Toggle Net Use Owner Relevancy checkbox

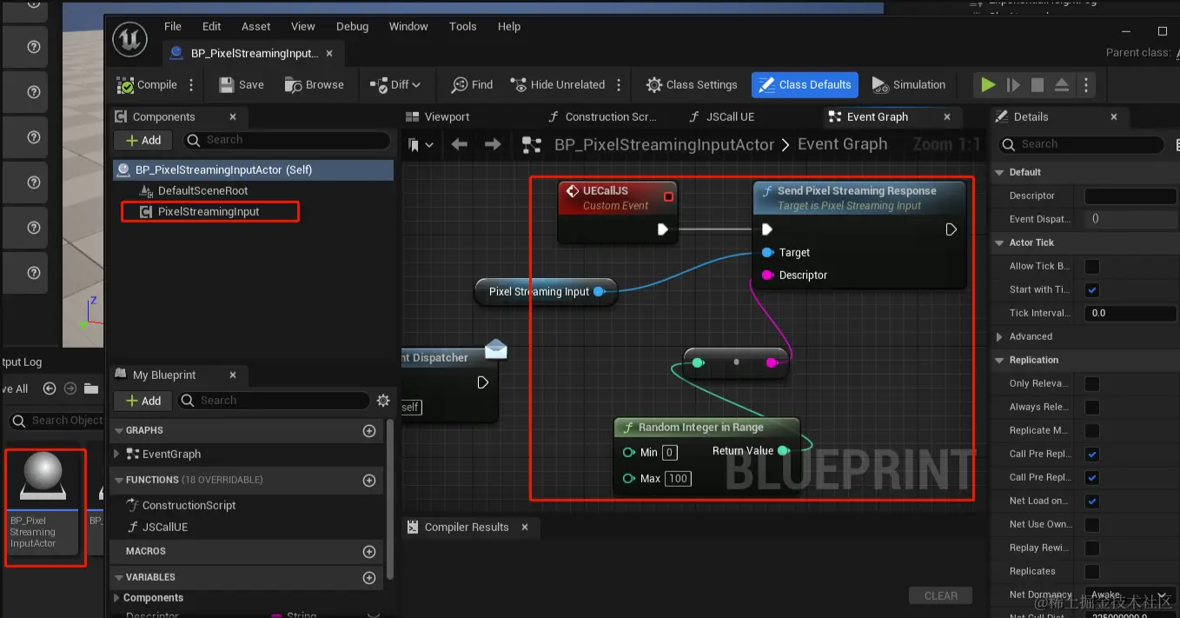[1092, 524]
